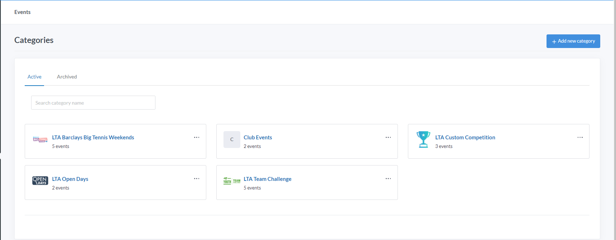Click the LTA Barclays Big Tennis Weekends logo
The height and width of the screenshot is (240, 616).
pos(40,139)
